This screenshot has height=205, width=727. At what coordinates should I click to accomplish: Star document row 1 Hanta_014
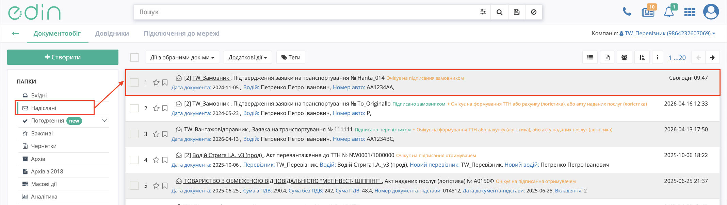click(156, 82)
